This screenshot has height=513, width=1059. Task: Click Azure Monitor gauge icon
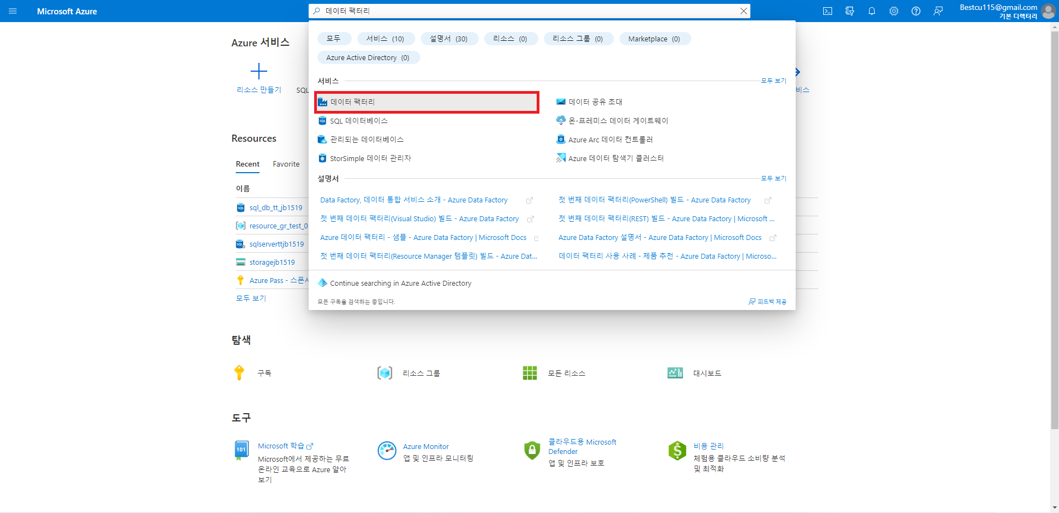(x=387, y=451)
